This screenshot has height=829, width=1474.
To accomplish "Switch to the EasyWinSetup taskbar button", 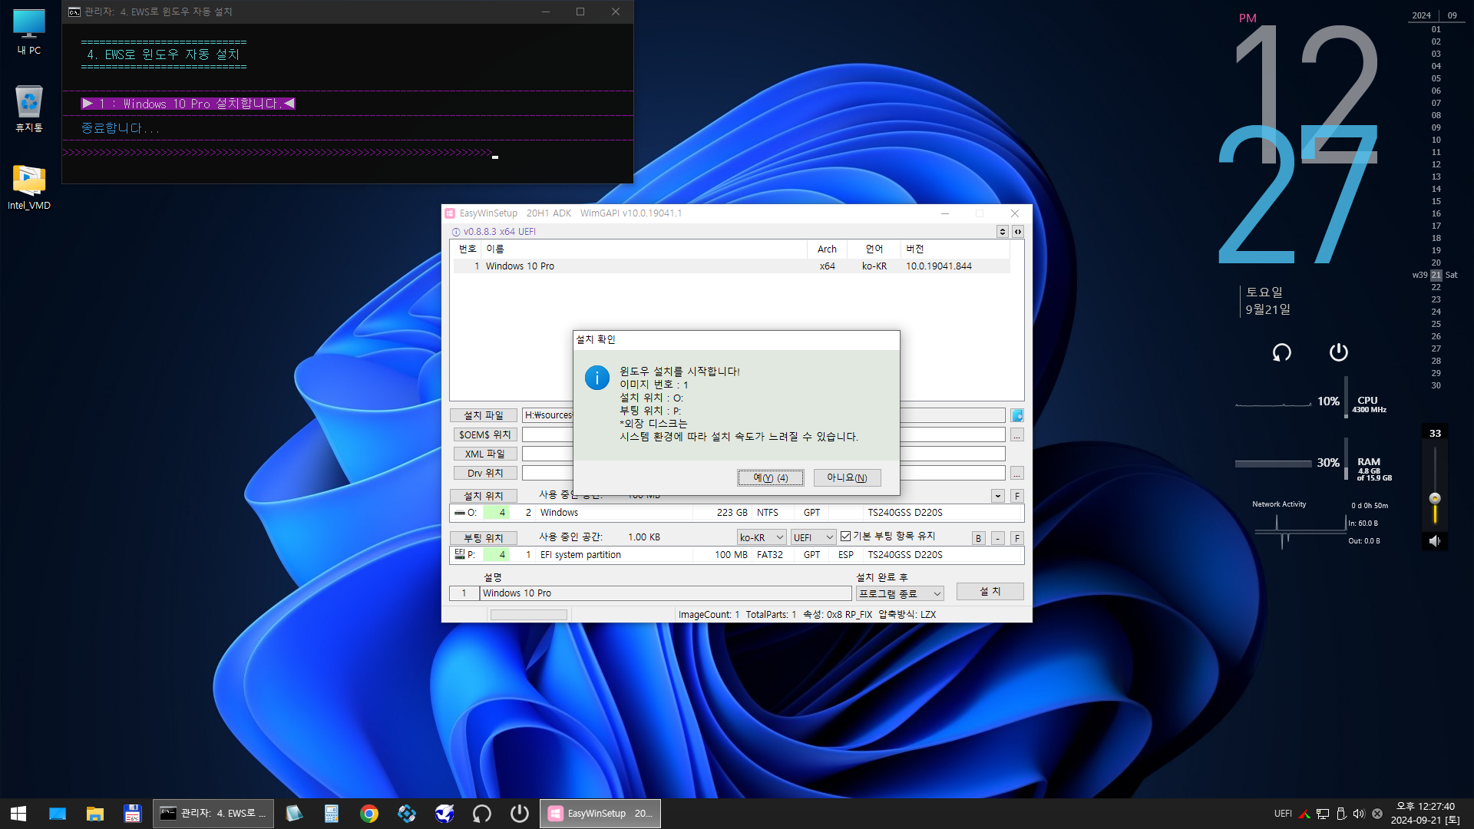I will 600,814.
